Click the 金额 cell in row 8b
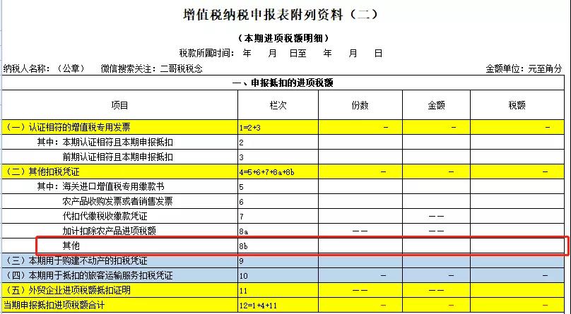The image size is (571, 314). 436,246
